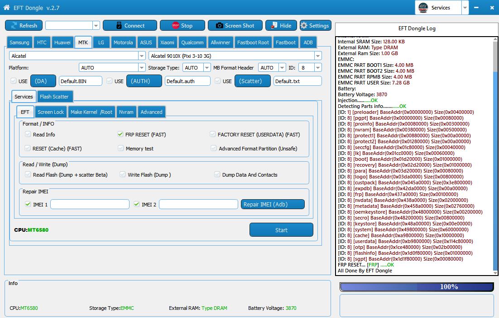Toggle the Read Info checkbox
The height and width of the screenshot is (318, 499).
[x=28, y=134]
